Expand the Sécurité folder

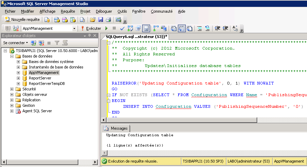pos(12,89)
